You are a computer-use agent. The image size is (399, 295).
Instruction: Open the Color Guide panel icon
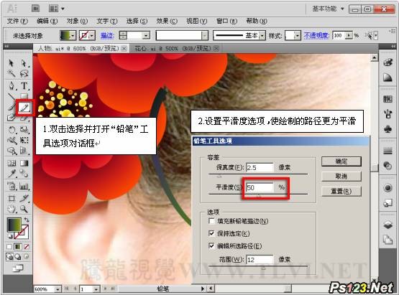(387, 78)
